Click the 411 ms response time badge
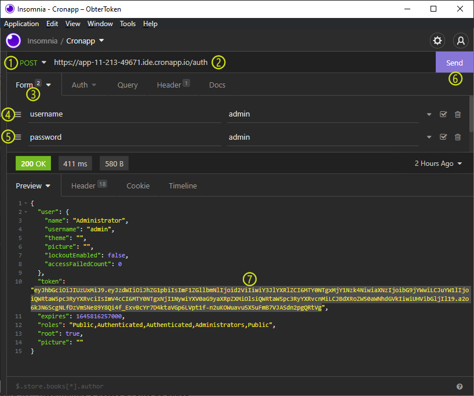 pos(75,164)
